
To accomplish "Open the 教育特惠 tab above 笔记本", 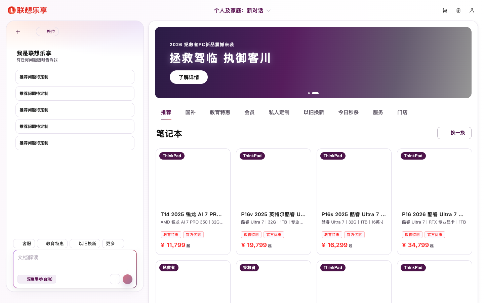I will point(220,112).
